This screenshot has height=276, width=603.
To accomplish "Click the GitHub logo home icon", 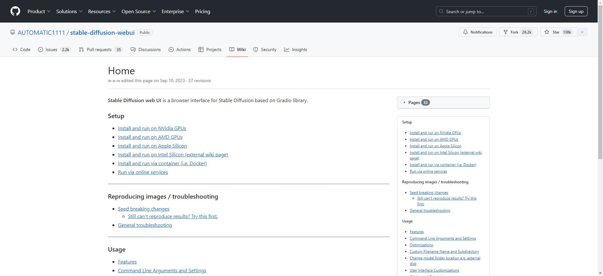I will pos(15,11).
